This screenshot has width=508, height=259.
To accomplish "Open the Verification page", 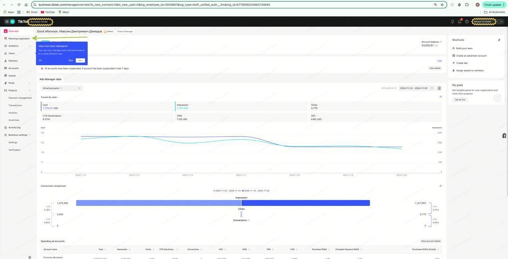I will point(14,150).
